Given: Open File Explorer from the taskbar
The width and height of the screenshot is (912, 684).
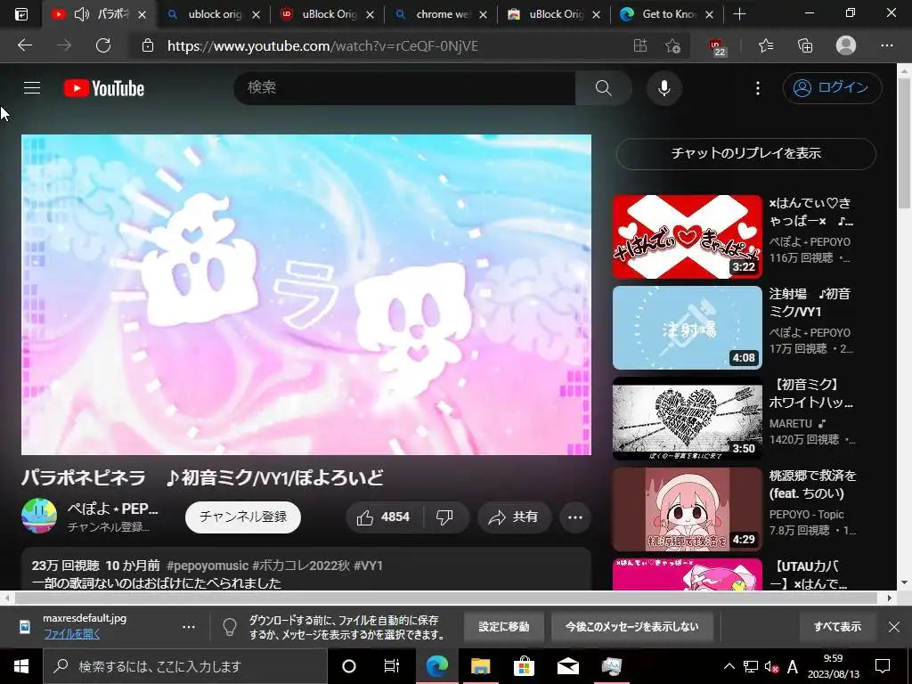Looking at the screenshot, I should pyautogui.click(x=480, y=666).
